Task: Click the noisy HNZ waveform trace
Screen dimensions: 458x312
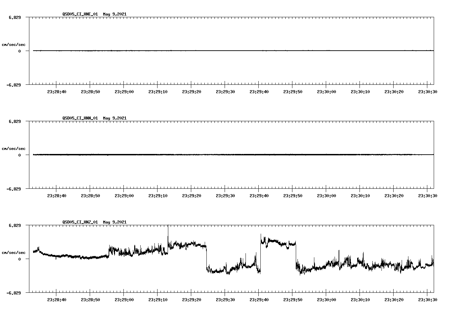Action: point(337,263)
